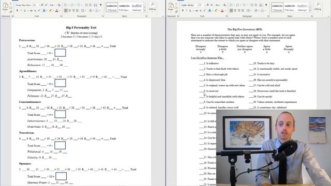Select Heading 1 style in left window
331x186 pixels.
pyautogui.click(x=137, y=7)
